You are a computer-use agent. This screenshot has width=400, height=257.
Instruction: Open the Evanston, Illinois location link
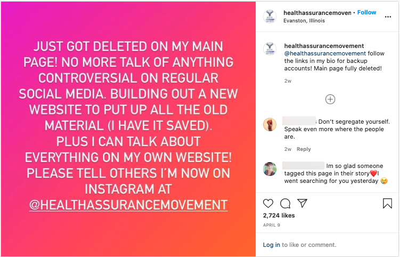pyautogui.click(x=304, y=21)
